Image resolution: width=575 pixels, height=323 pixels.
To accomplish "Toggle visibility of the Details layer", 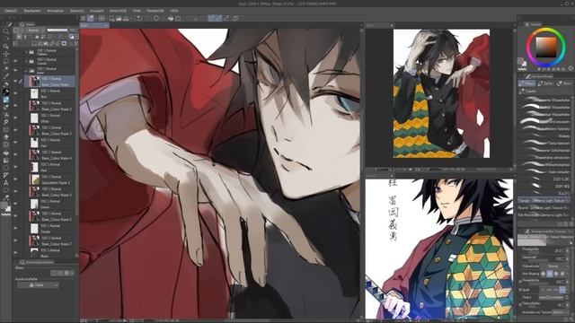I will (15, 228).
